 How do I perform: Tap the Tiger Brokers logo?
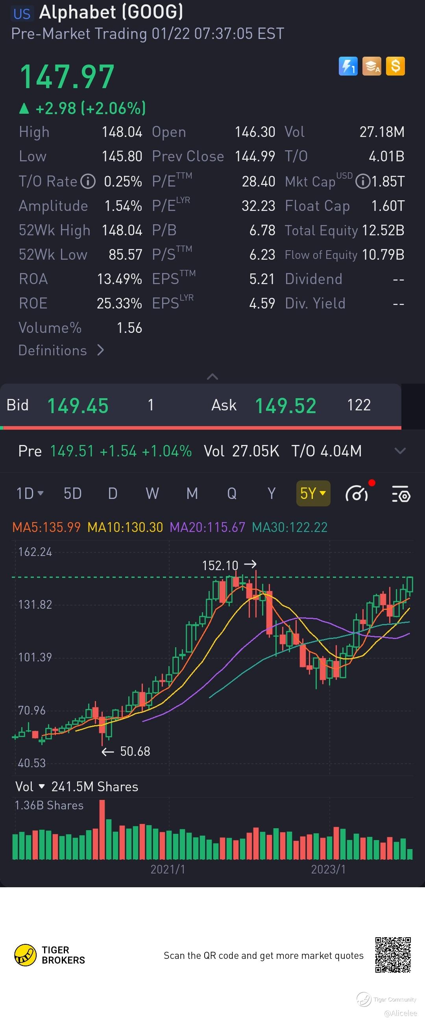pos(50,955)
